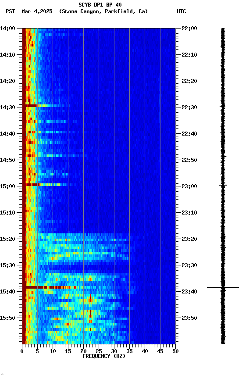Click the '14:30' PST time label
This screenshot has width=242, height=379.
(x=7, y=107)
